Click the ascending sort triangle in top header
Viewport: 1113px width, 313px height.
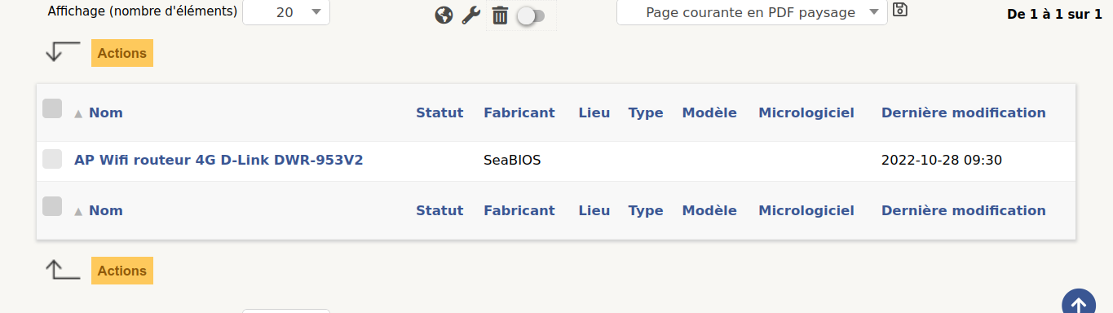point(78,114)
